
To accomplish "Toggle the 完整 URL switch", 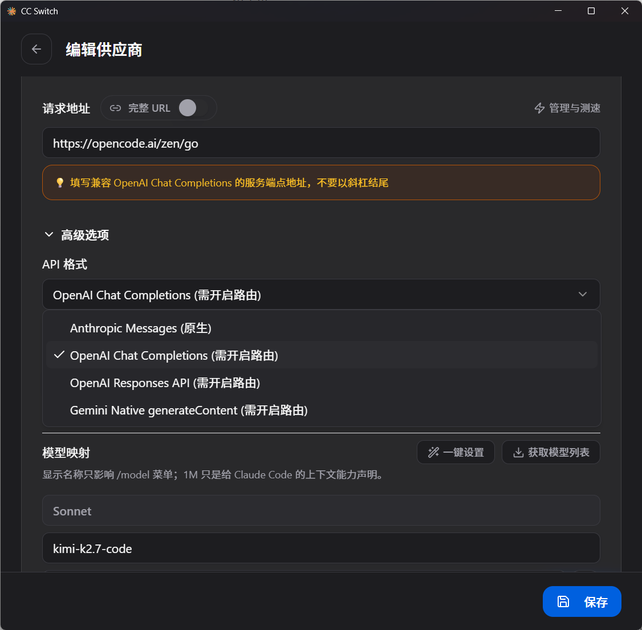I will [x=193, y=108].
